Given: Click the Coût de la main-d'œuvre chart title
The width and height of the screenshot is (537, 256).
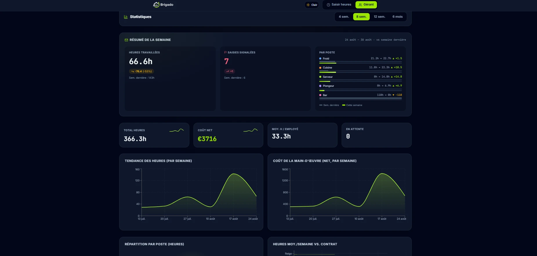Looking at the screenshot, I should pos(315,161).
